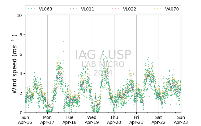This screenshot has width=201, height=126.
Task: Click the VL022 legend label
Action: 130,9
